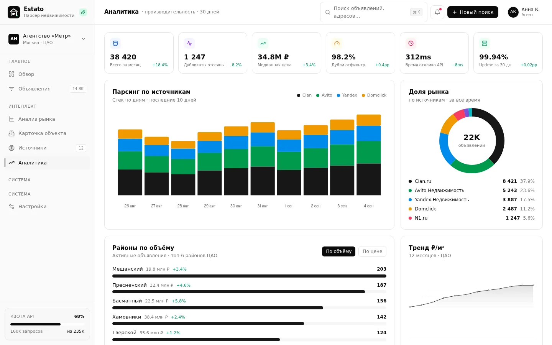This screenshot has width=552, height=345.
Task: Click the Новый поиск button
Action: pyautogui.click(x=473, y=12)
